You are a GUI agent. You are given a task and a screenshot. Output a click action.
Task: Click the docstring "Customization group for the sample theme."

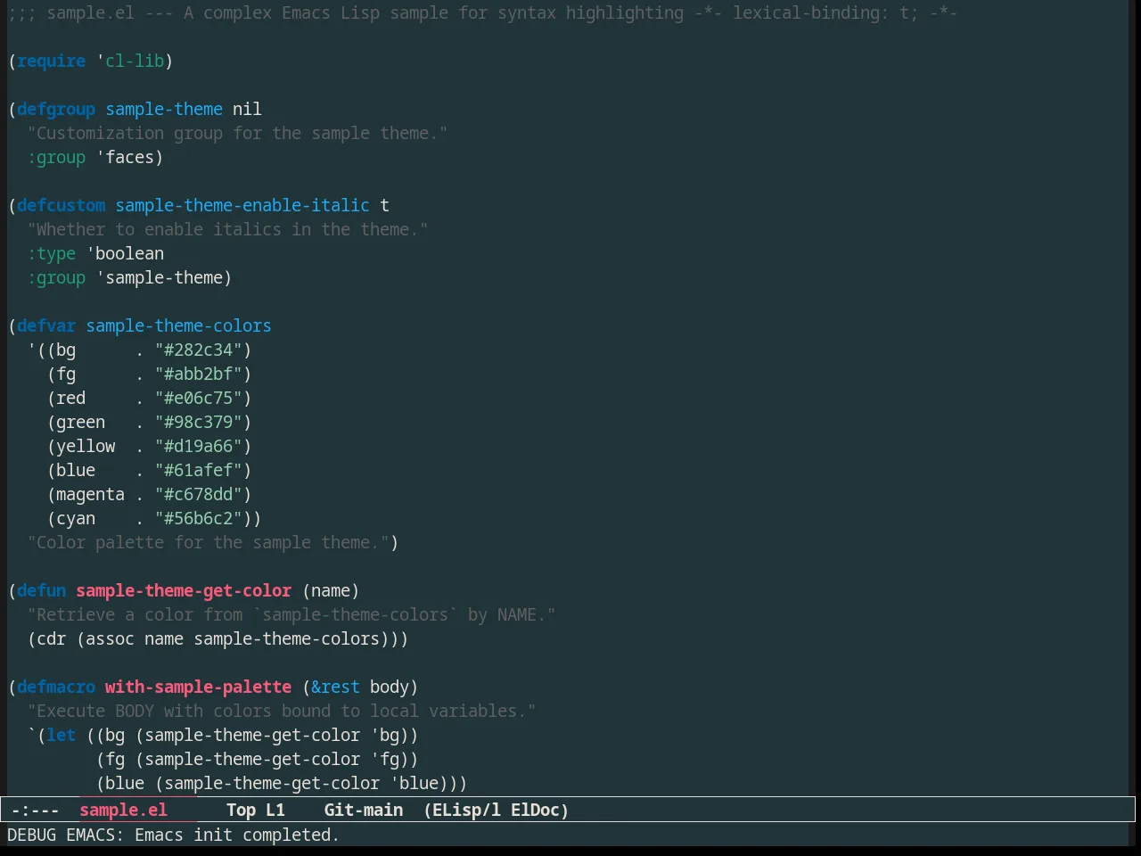point(238,133)
